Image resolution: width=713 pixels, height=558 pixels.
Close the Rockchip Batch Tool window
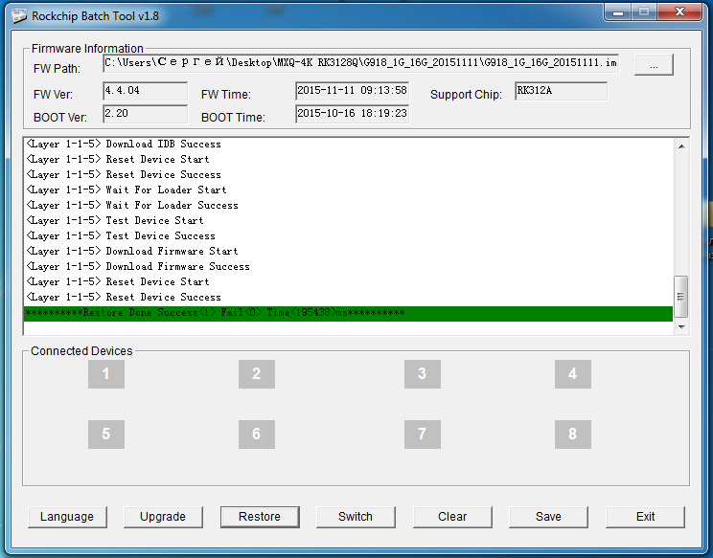(x=679, y=12)
